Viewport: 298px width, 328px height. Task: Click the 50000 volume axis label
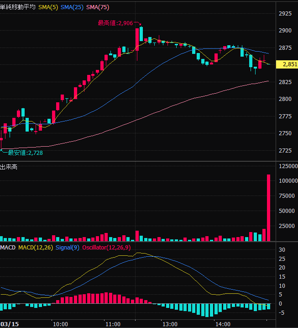(x=287, y=211)
